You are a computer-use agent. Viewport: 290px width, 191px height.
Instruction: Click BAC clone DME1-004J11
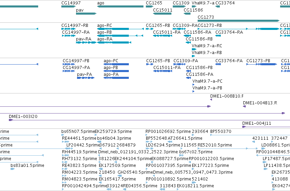pyautogui.click(x=257, y=123)
